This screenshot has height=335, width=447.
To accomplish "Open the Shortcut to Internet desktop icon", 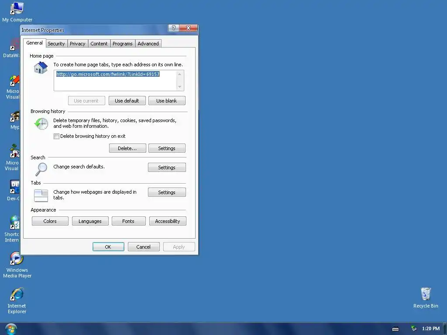I will (13, 229).
